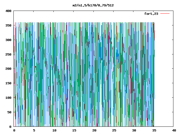The height and width of the screenshot is (134, 179).
Task: Click the x-axis label 35
Action: click(x=154, y=130)
